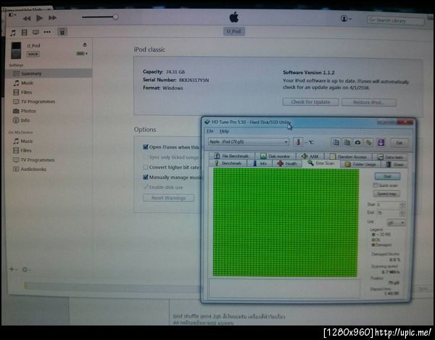Select the iPod device icon in iTunes
Screen dimensions: 435x340
click(62, 32)
